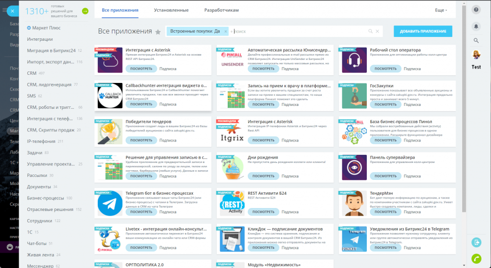
Task: Select the Рассылки category
Action: coord(37,175)
